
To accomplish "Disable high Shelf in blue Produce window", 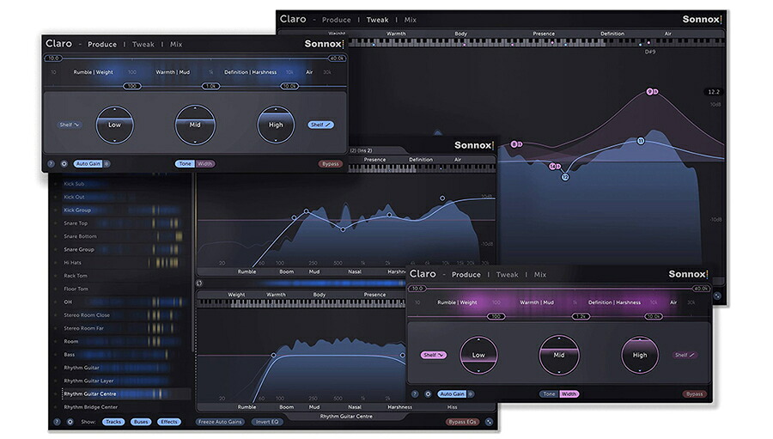I will pyautogui.click(x=320, y=125).
